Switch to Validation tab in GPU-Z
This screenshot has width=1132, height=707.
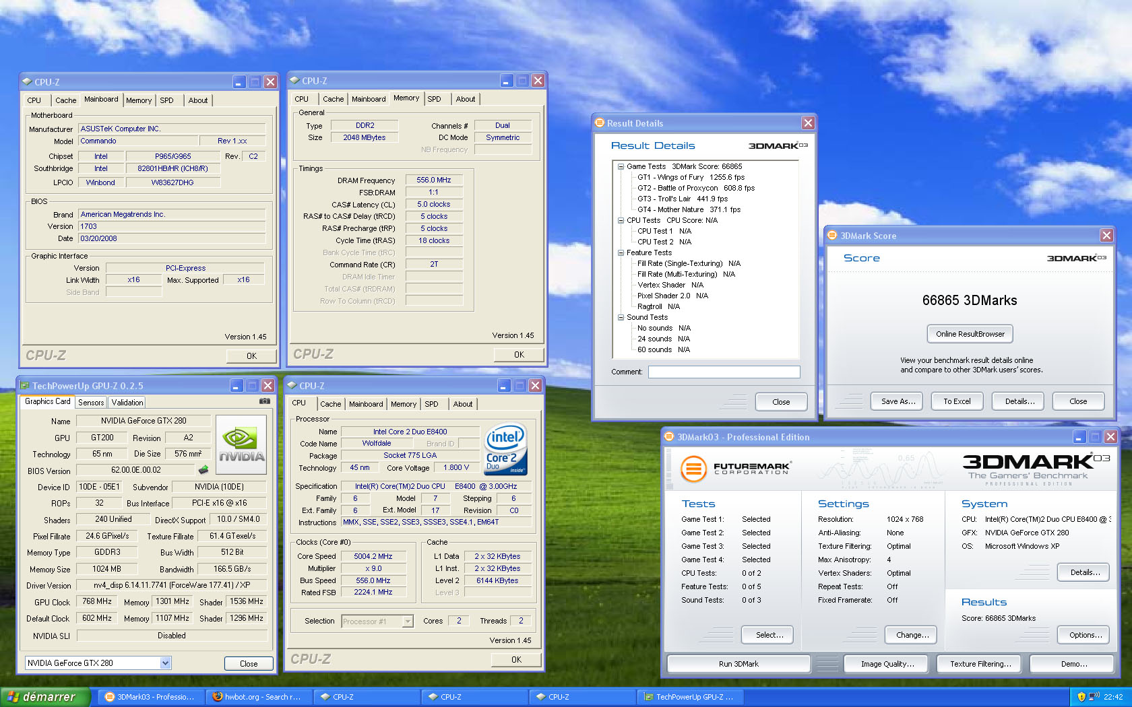click(x=127, y=403)
